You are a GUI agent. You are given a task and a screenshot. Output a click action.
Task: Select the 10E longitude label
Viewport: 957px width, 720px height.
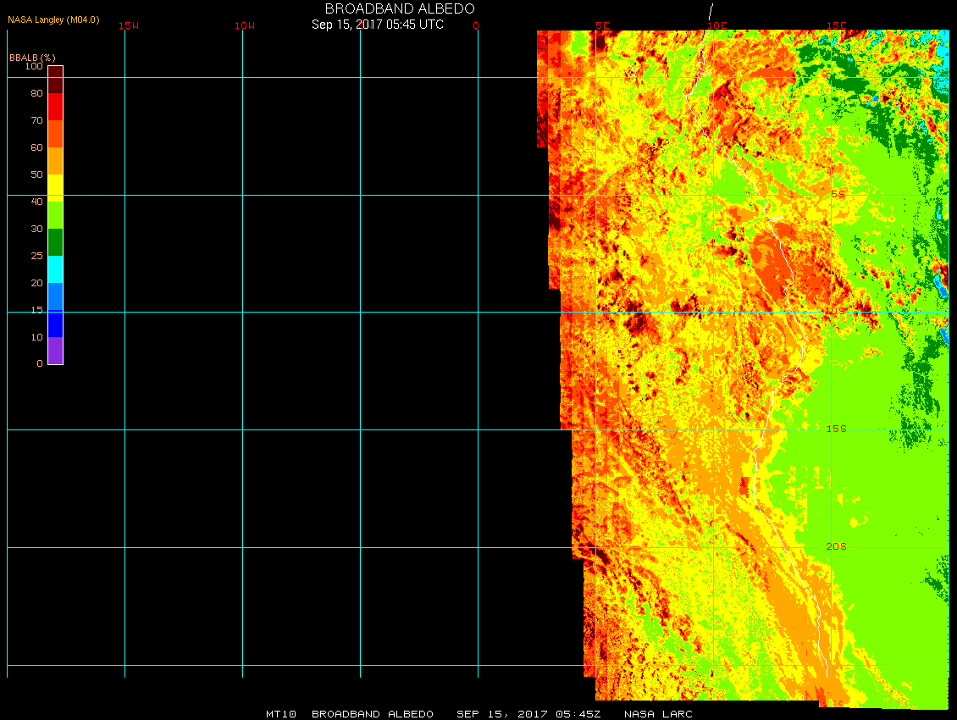click(x=716, y=25)
